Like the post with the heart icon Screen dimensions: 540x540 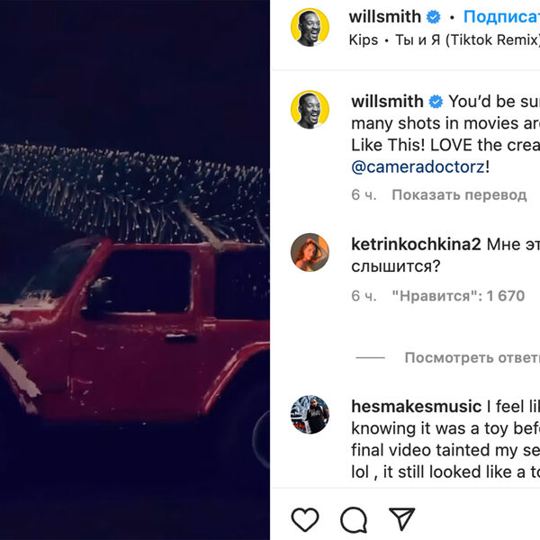(305, 519)
